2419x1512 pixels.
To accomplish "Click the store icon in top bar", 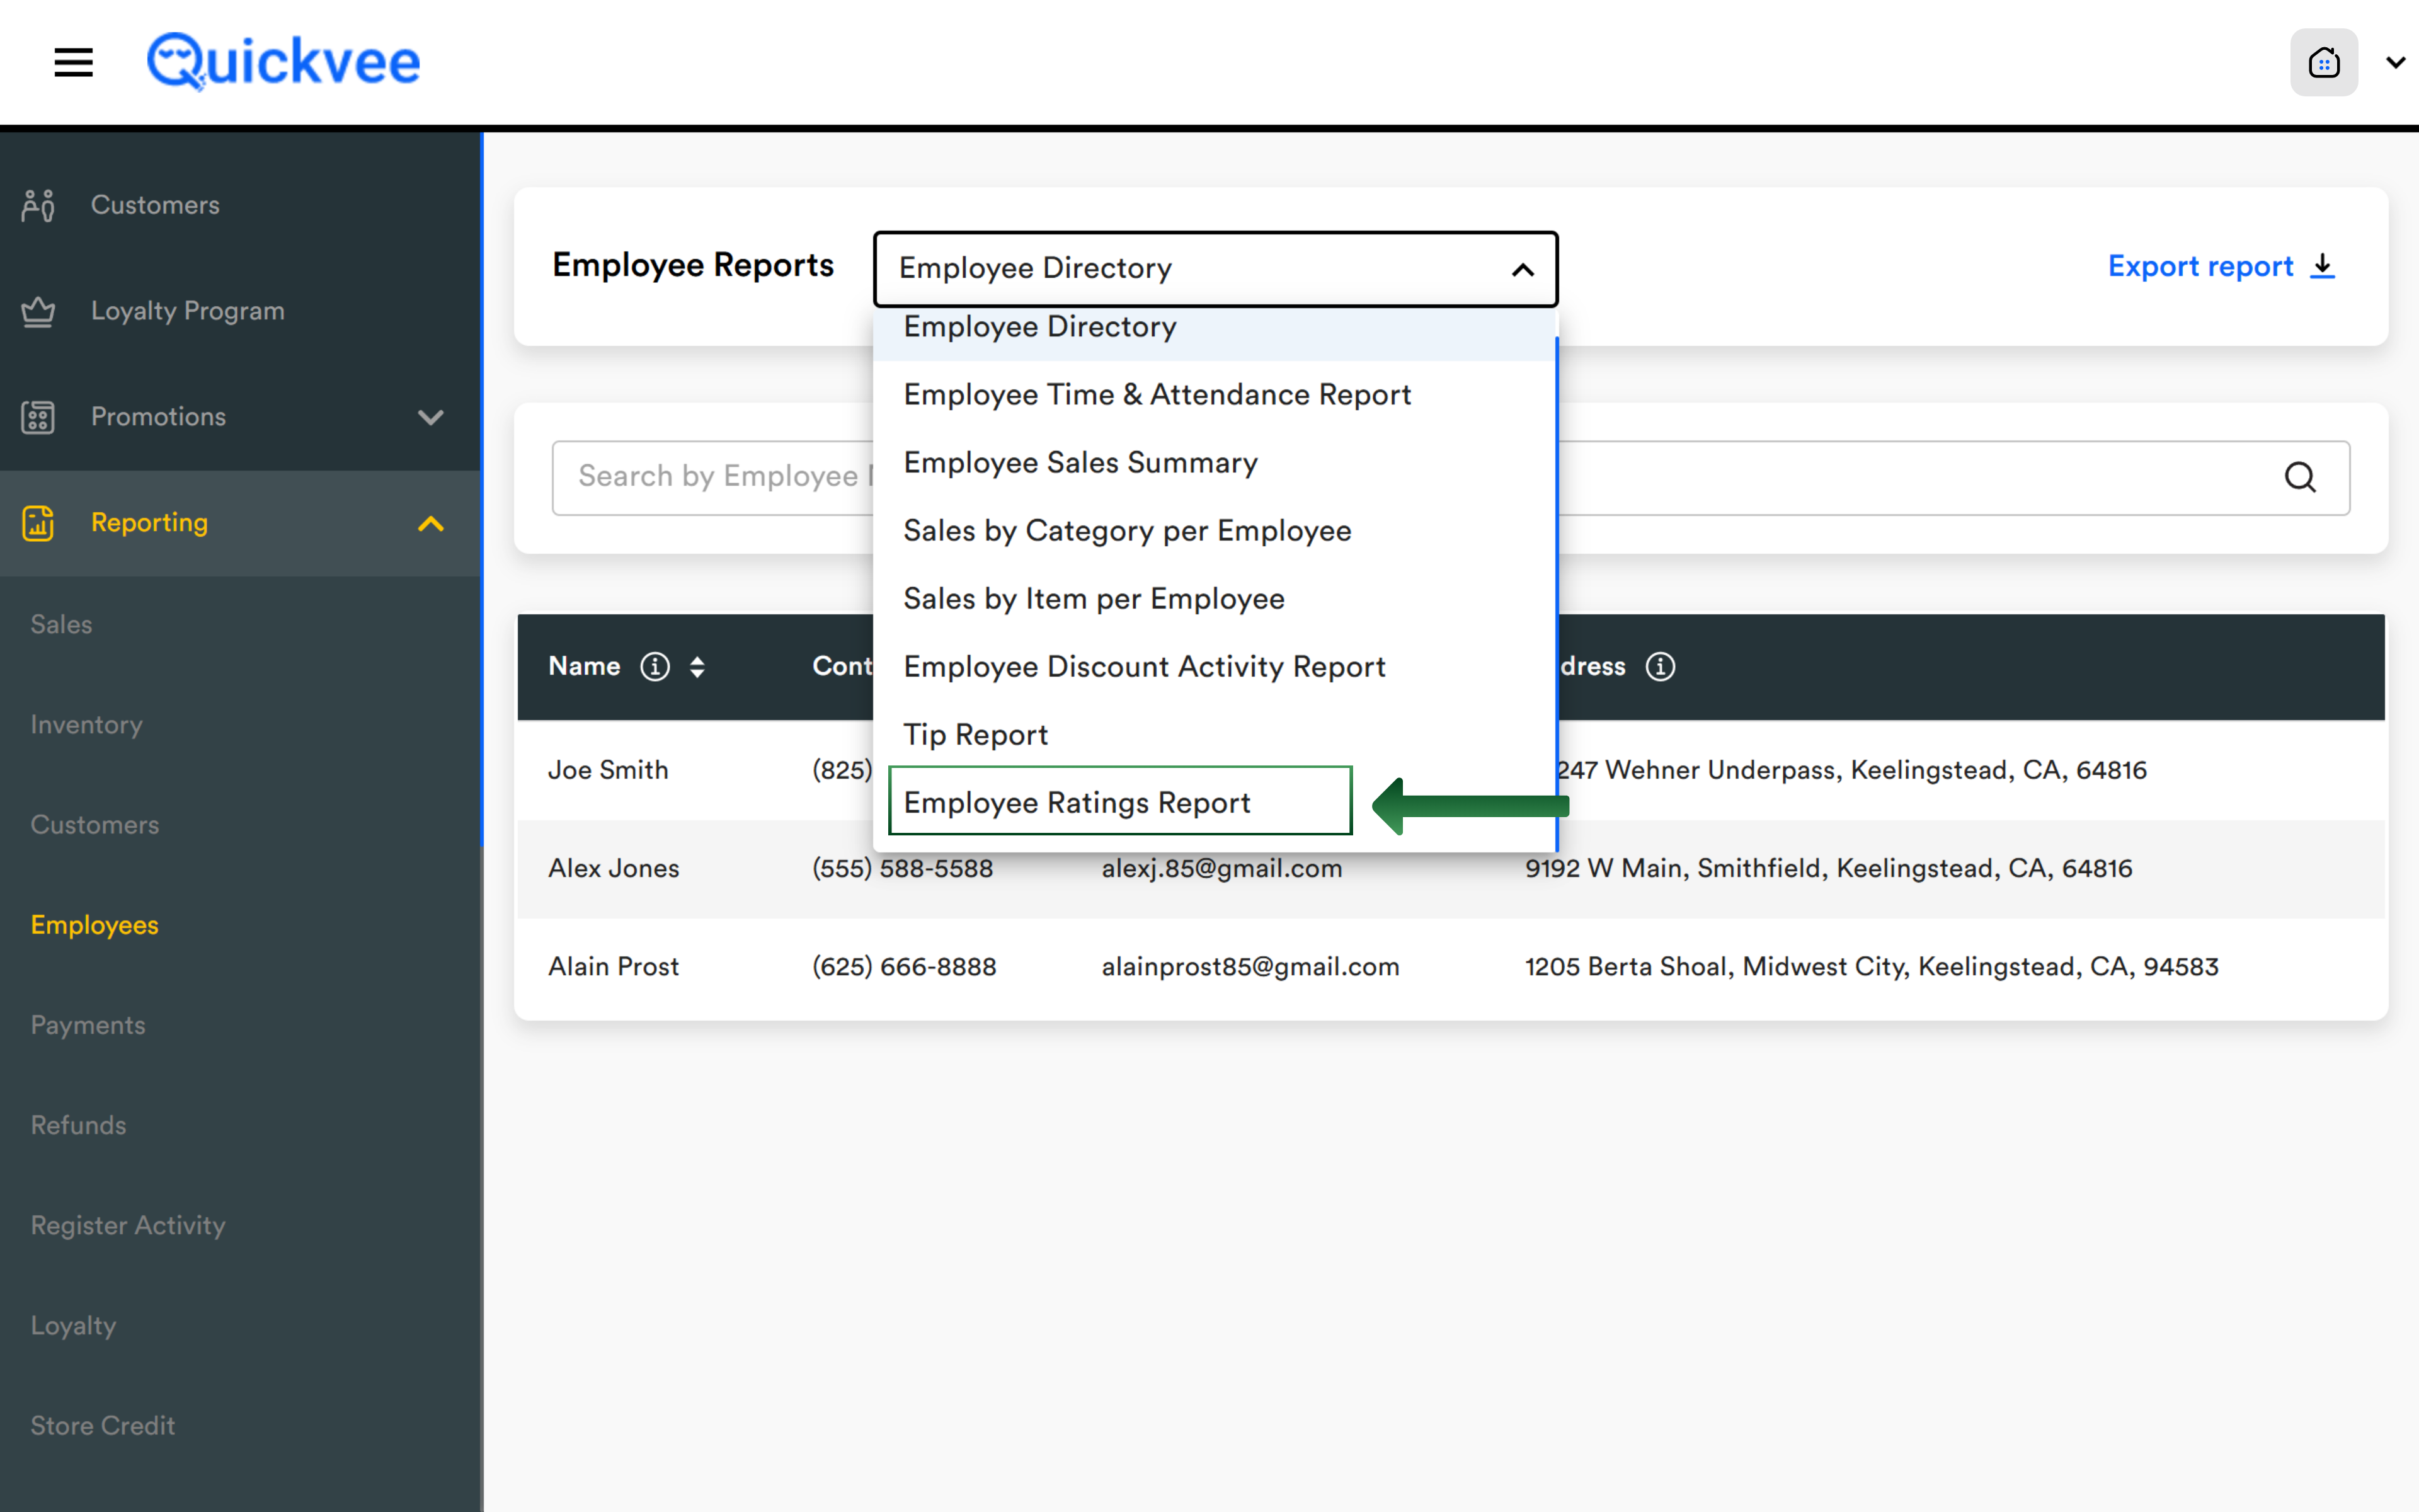I will [2323, 63].
